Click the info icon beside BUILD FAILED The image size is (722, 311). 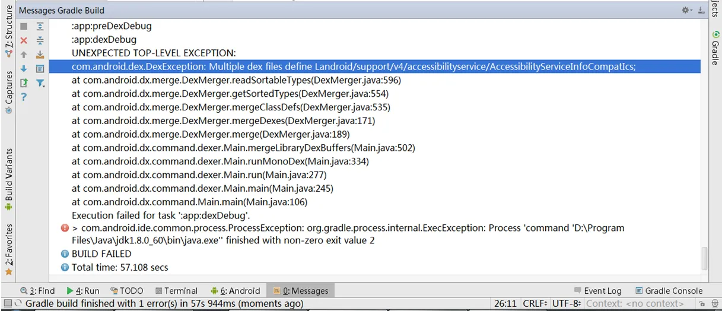tap(65, 253)
